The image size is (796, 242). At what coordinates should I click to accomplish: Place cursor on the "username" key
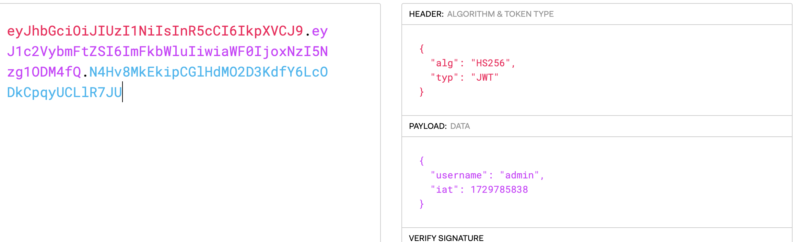tap(459, 175)
